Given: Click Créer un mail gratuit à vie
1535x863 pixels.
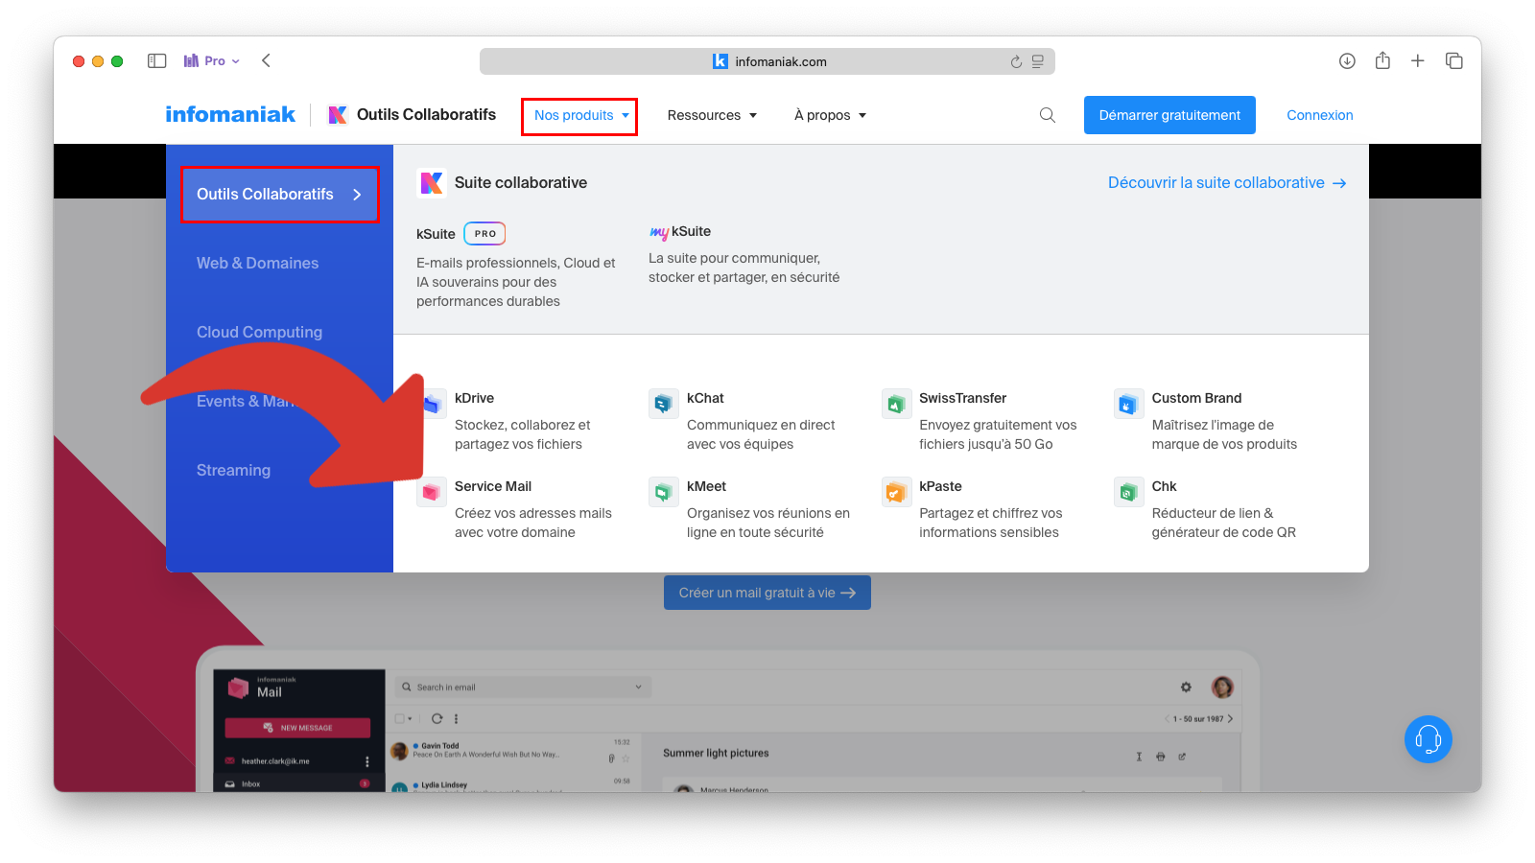Looking at the screenshot, I should pos(767,592).
